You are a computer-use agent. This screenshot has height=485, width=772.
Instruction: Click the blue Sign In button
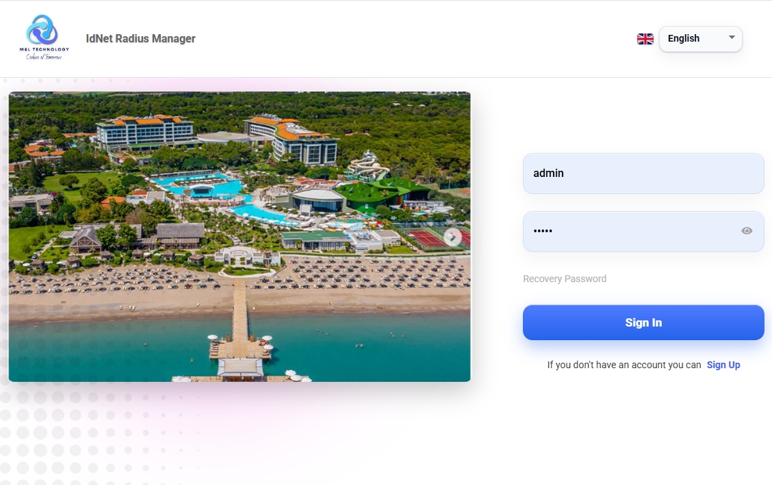(643, 322)
